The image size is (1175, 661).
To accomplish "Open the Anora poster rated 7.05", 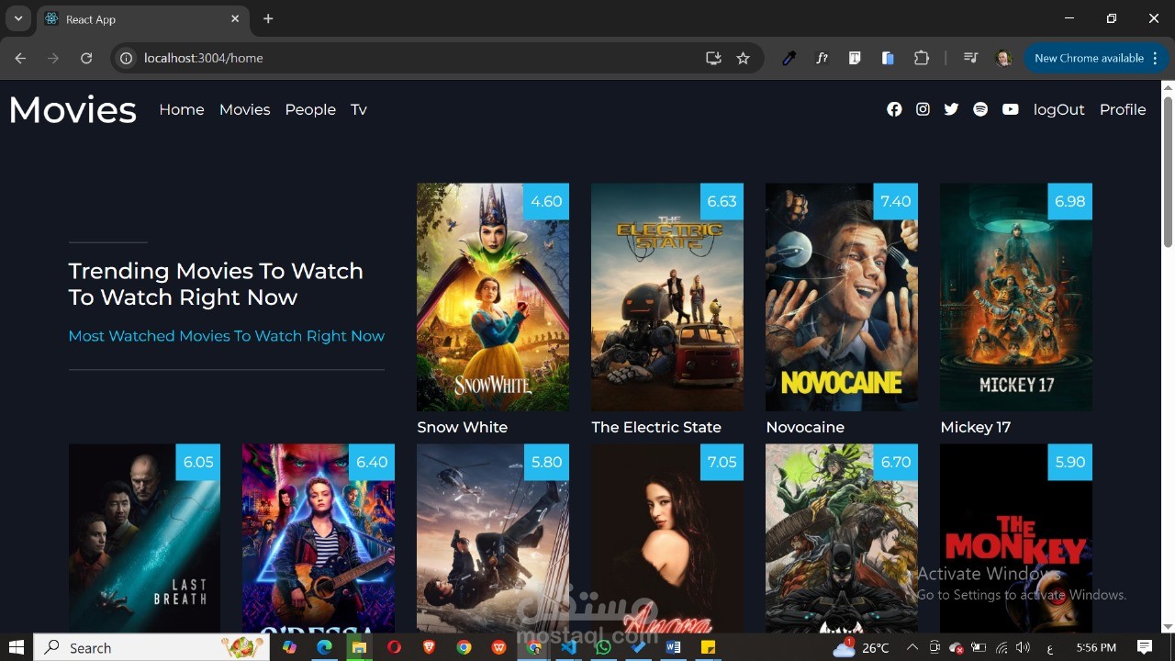I will click(x=667, y=538).
